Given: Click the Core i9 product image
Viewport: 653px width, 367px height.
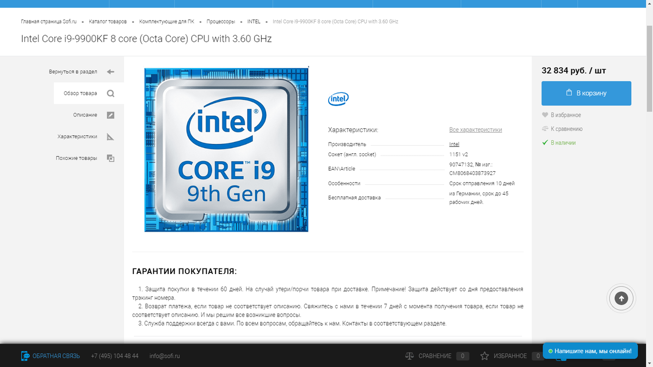Looking at the screenshot, I should (226, 150).
